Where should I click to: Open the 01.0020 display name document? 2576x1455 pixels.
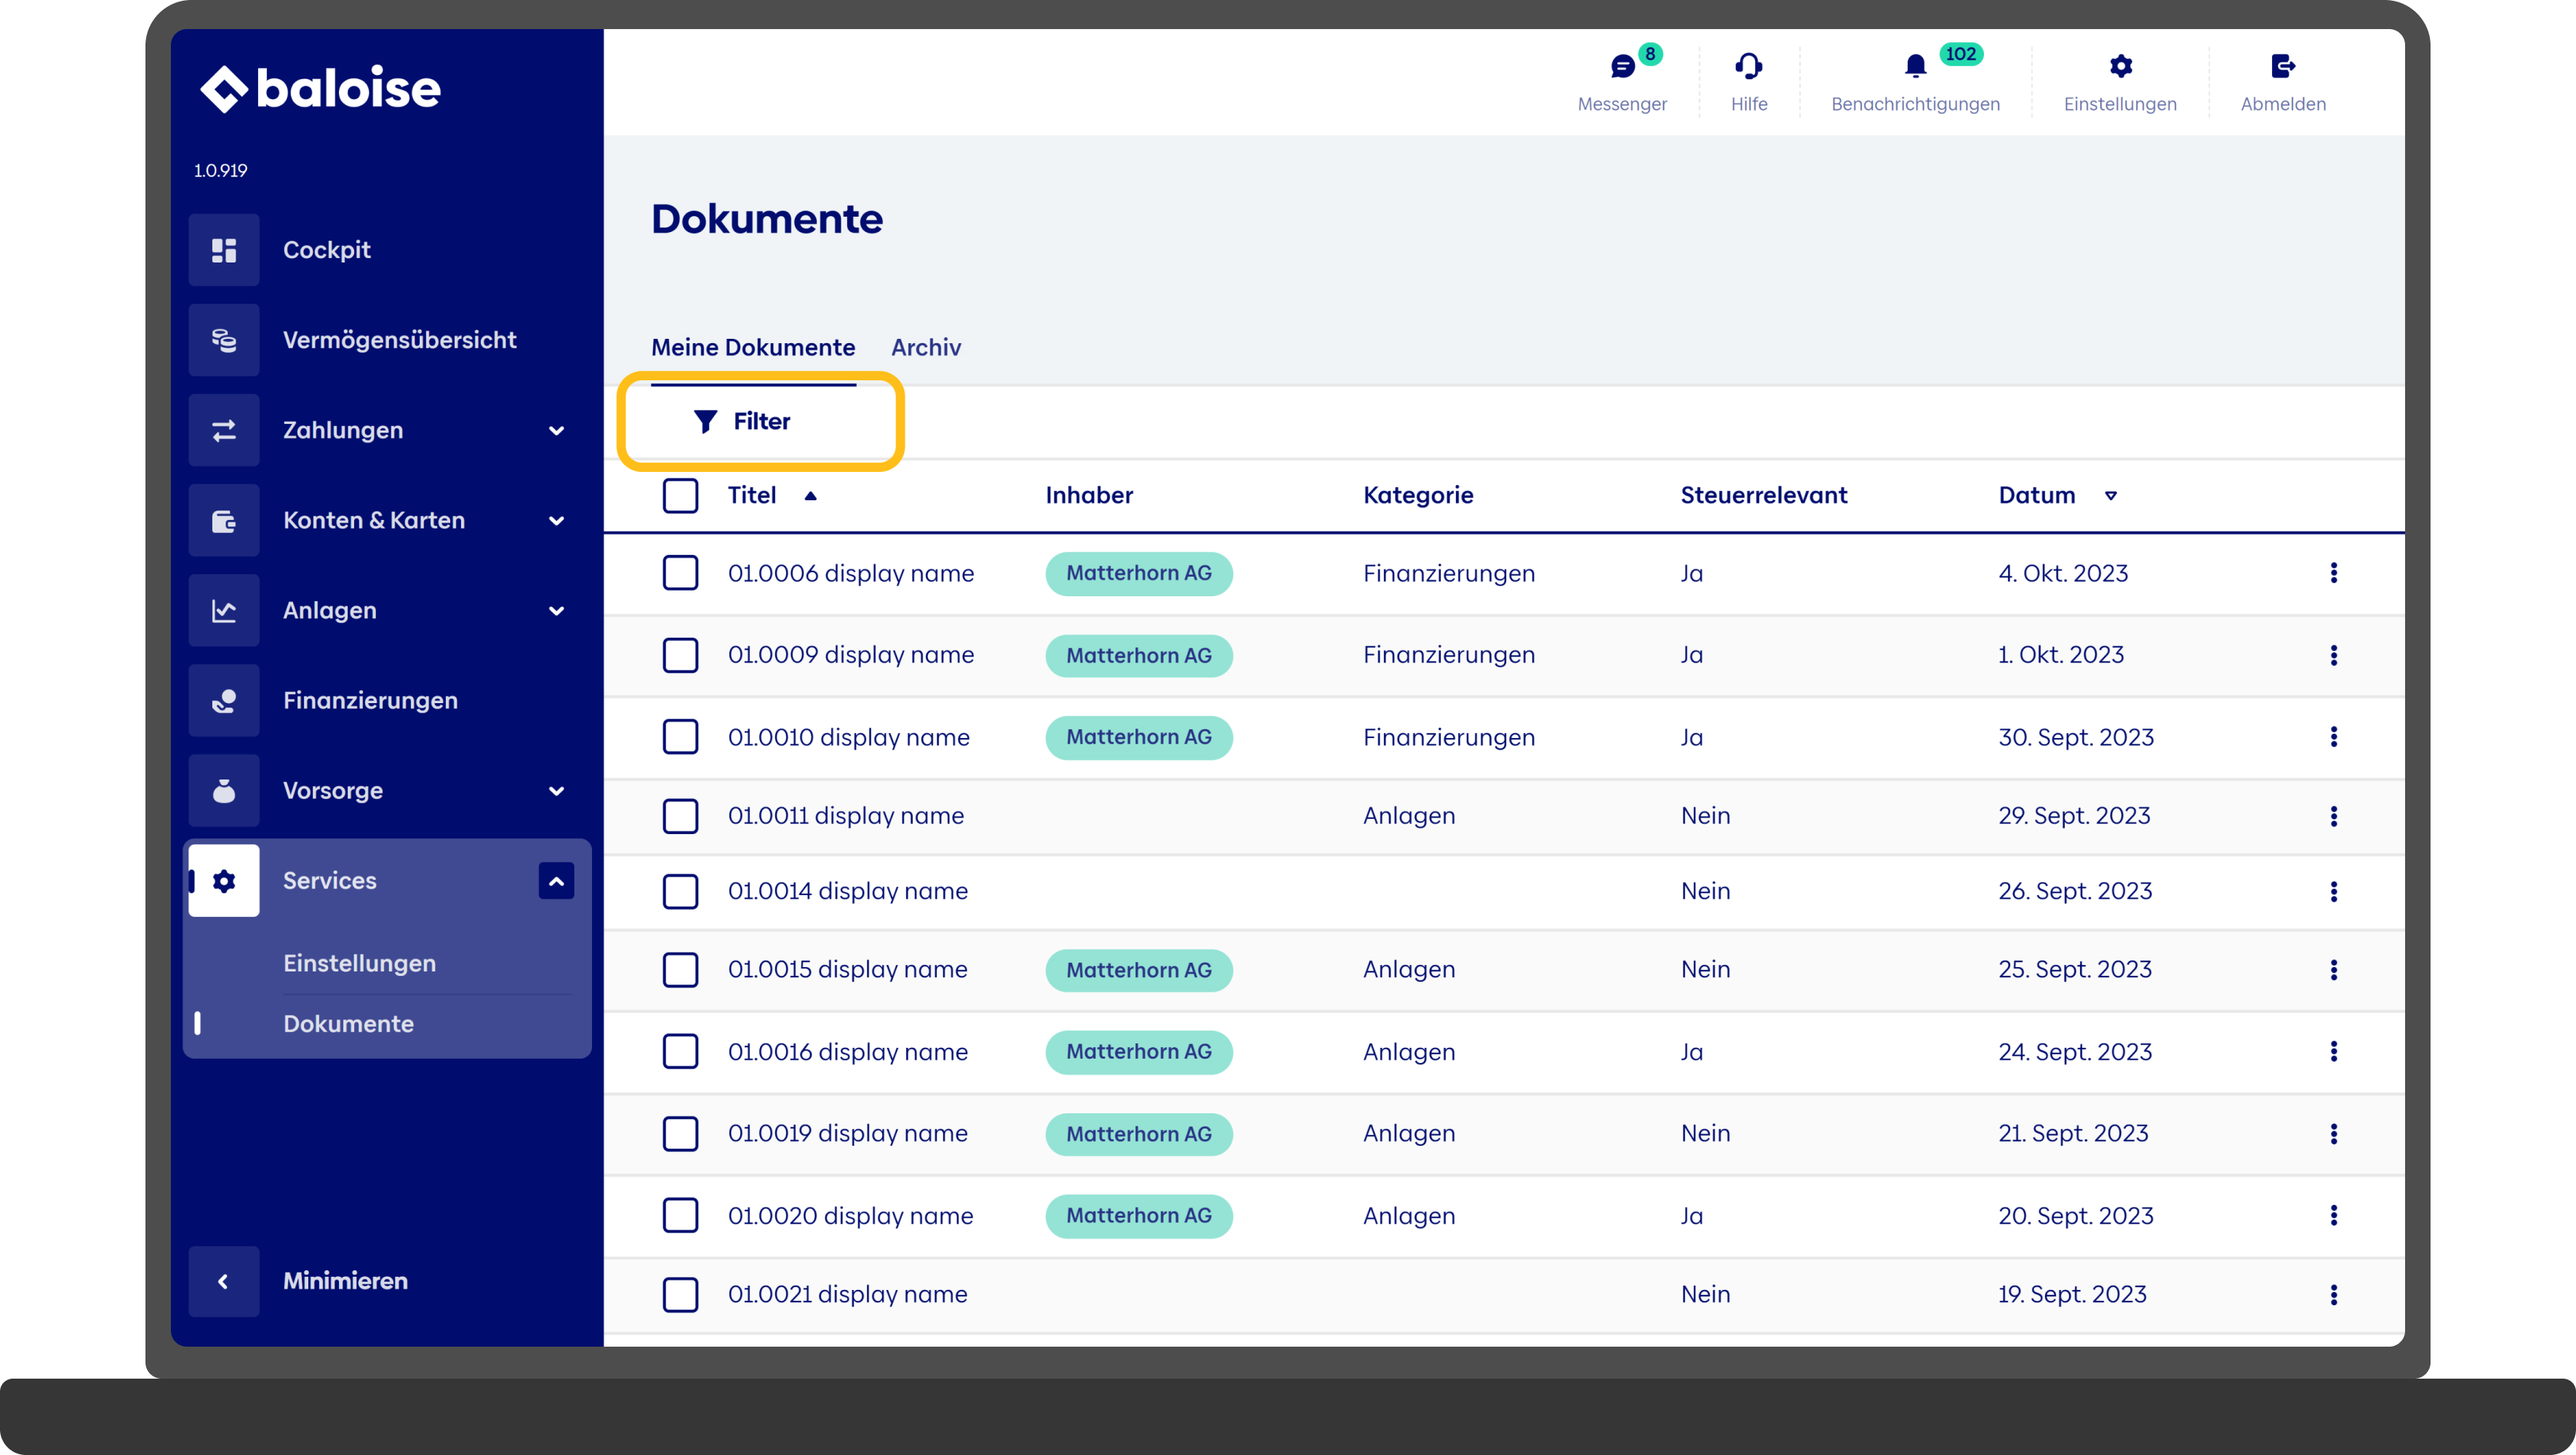850,1215
